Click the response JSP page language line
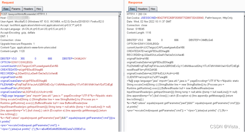Screen dimensions: 245x132 [x=183, y=81]
